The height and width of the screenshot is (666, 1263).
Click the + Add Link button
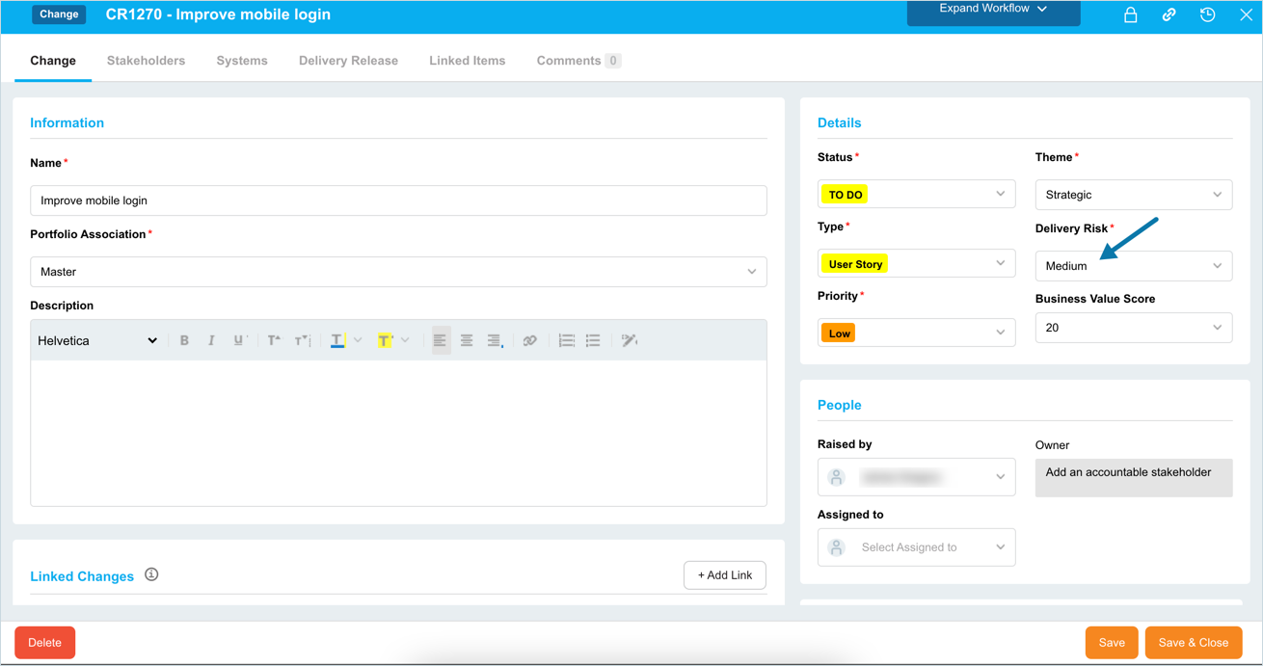(x=724, y=575)
